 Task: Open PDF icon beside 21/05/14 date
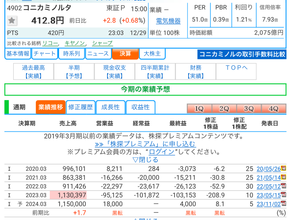(283, 177)
